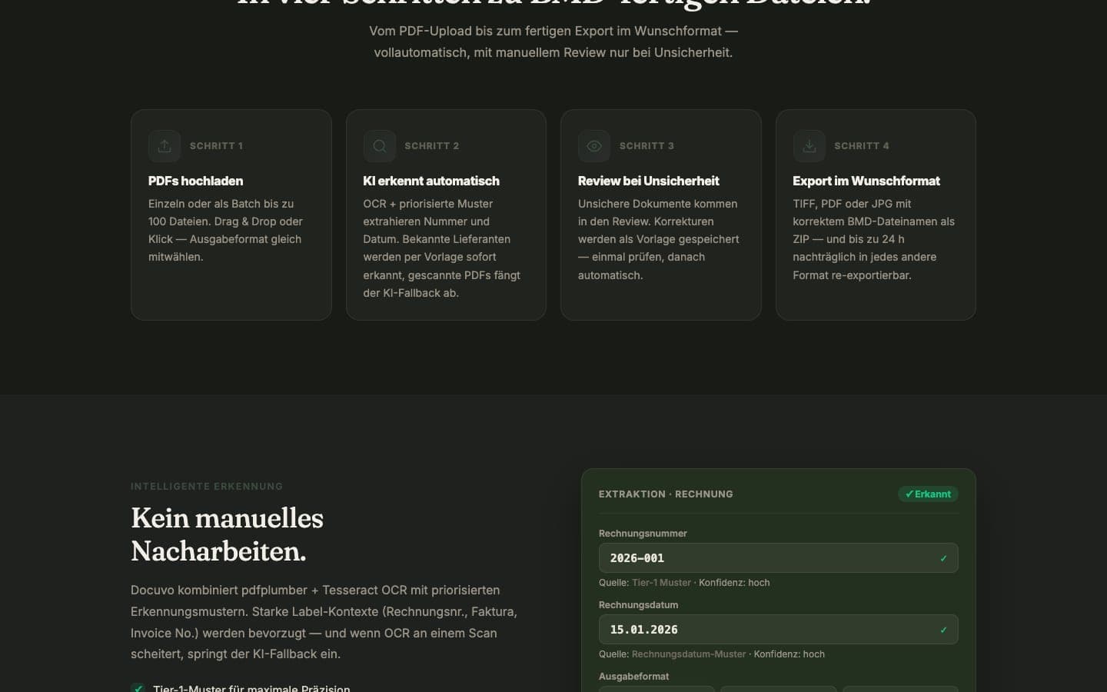Click the 'Rechnungsnummer' field label
This screenshot has width=1107, height=692.
(x=643, y=534)
